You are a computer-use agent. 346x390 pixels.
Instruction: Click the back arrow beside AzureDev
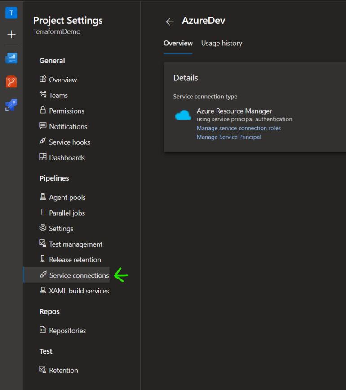169,22
